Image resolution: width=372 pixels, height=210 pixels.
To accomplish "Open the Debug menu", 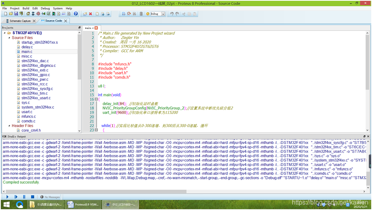I will (45, 8).
